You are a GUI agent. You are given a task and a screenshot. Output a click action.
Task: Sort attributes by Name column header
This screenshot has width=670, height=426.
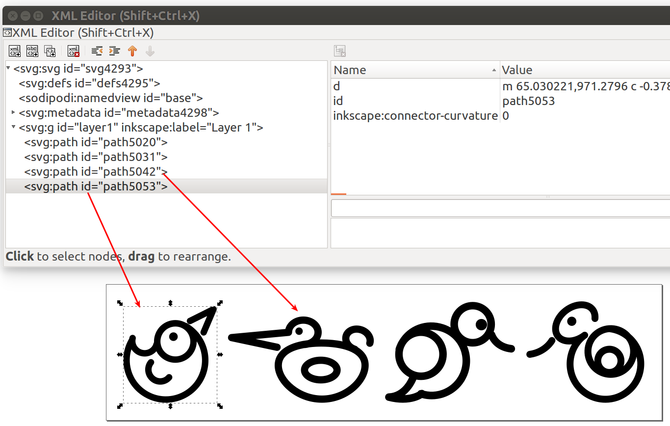(414, 70)
